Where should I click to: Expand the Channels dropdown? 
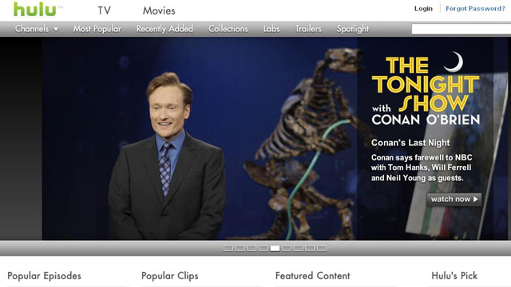tap(36, 29)
